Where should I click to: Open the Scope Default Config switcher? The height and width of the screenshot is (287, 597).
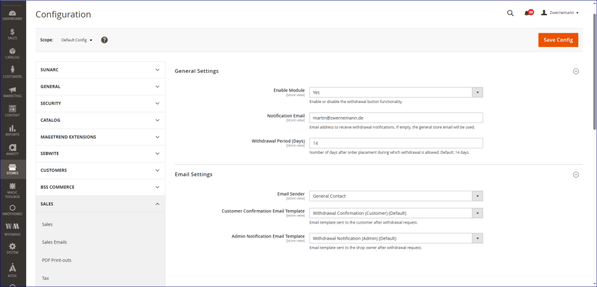point(77,40)
